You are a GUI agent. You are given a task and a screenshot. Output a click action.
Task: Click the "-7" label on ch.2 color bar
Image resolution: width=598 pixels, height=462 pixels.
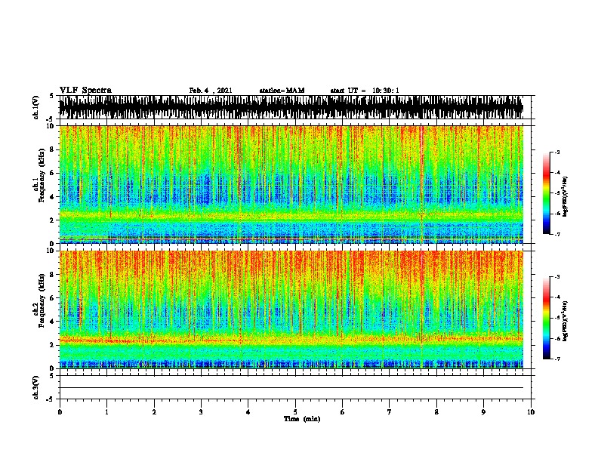pos(556,359)
